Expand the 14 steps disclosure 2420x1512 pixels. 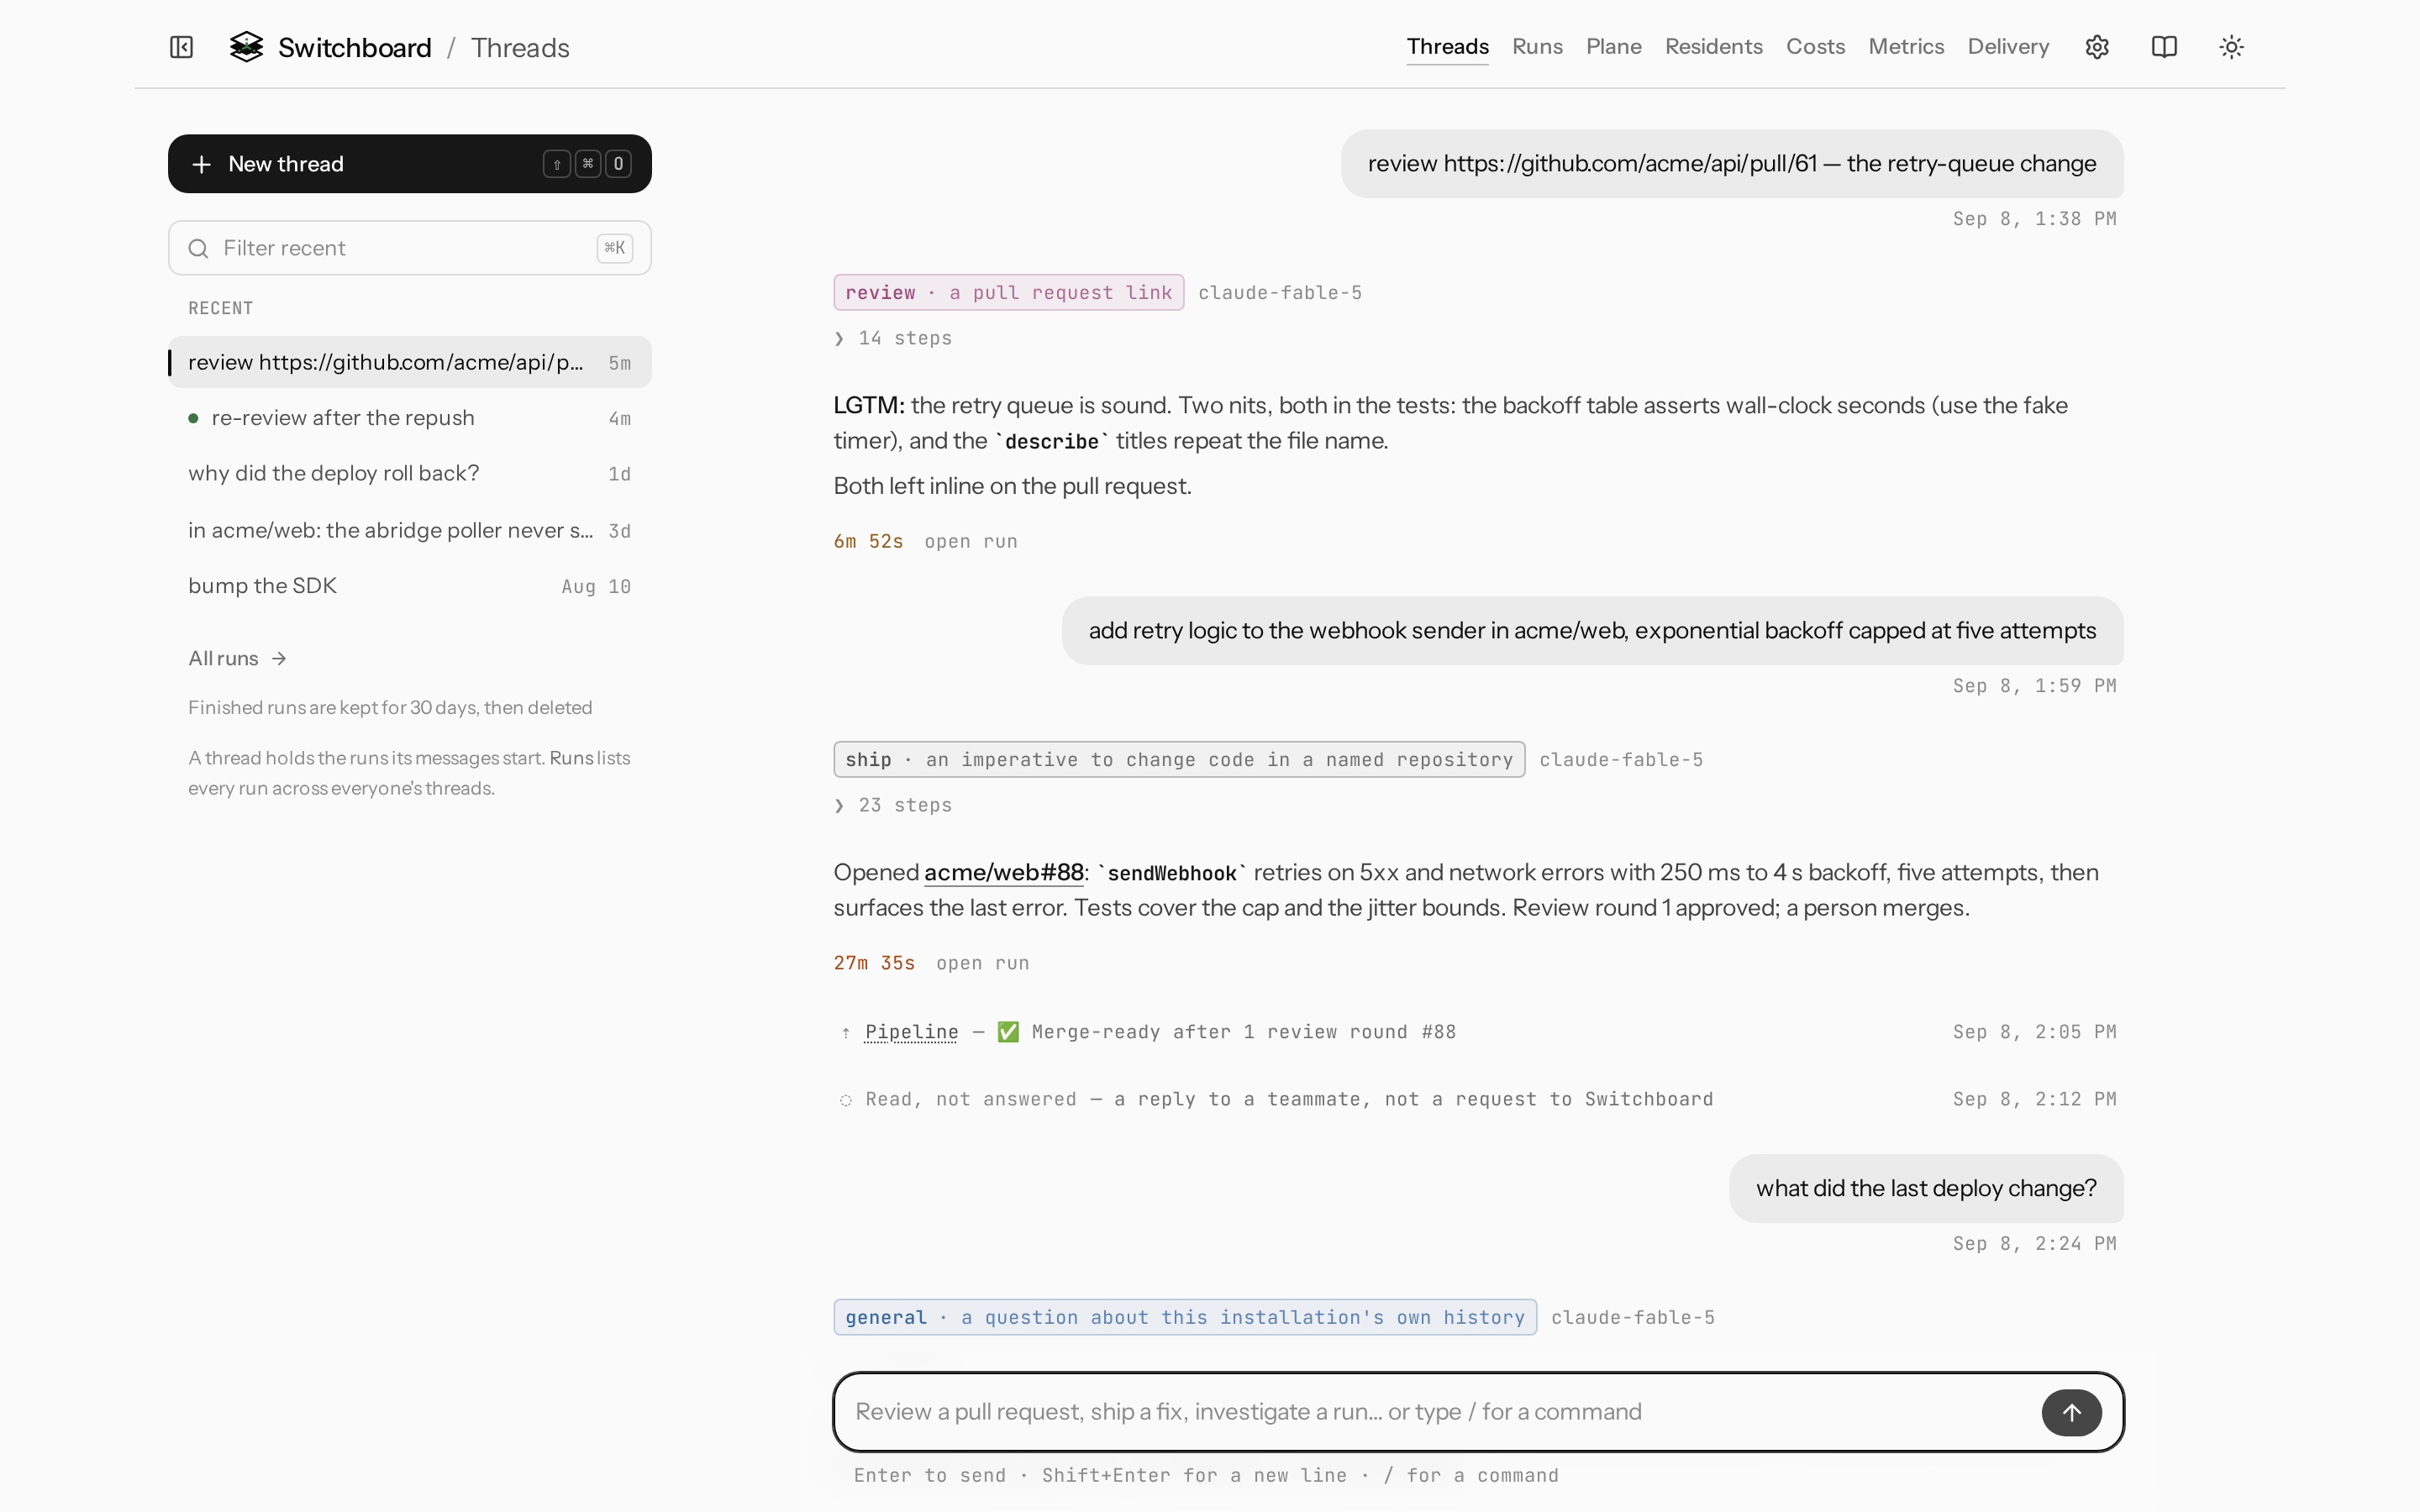pyautogui.click(x=892, y=338)
